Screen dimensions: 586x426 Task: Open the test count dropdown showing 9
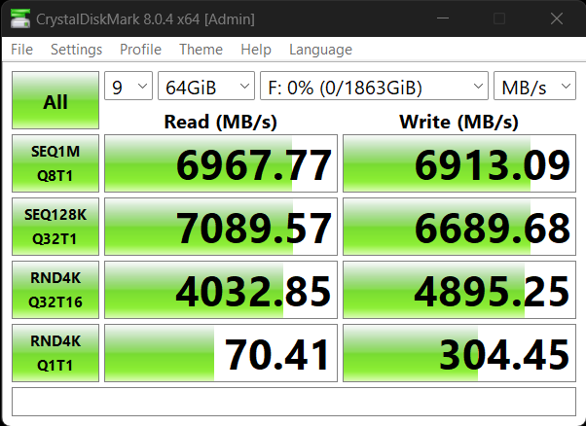(x=128, y=88)
